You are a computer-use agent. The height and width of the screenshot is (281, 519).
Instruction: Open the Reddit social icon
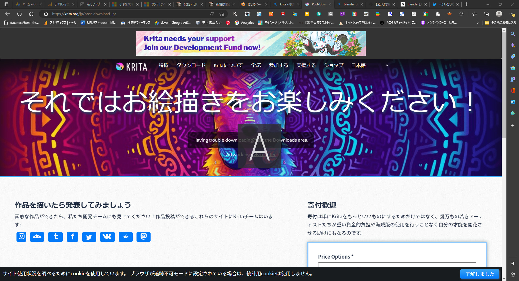point(126,237)
